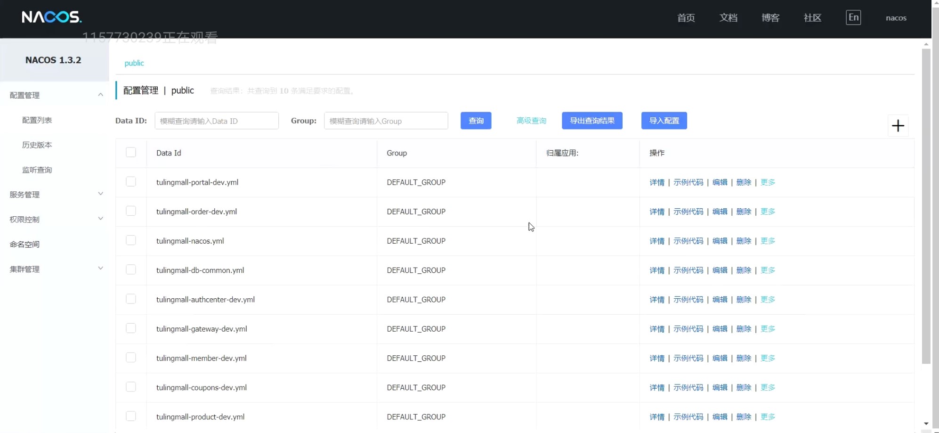Click the 归属应用 column header
The width and height of the screenshot is (939, 433).
[x=562, y=153]
